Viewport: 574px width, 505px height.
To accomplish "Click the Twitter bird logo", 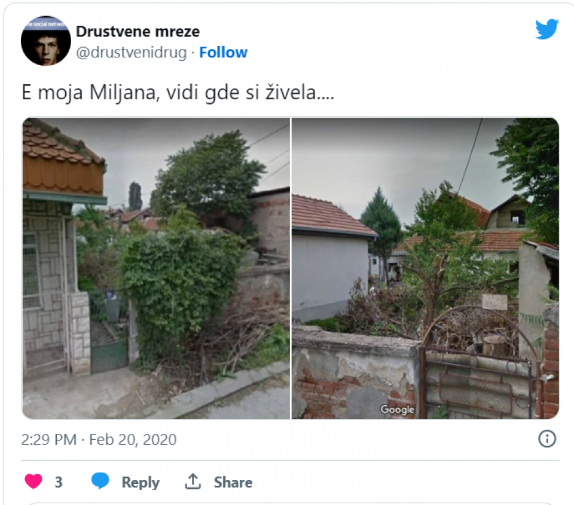I will [x=547, y=29].
